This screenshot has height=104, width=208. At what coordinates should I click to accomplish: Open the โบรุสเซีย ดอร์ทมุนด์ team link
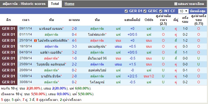pos(50,64)
